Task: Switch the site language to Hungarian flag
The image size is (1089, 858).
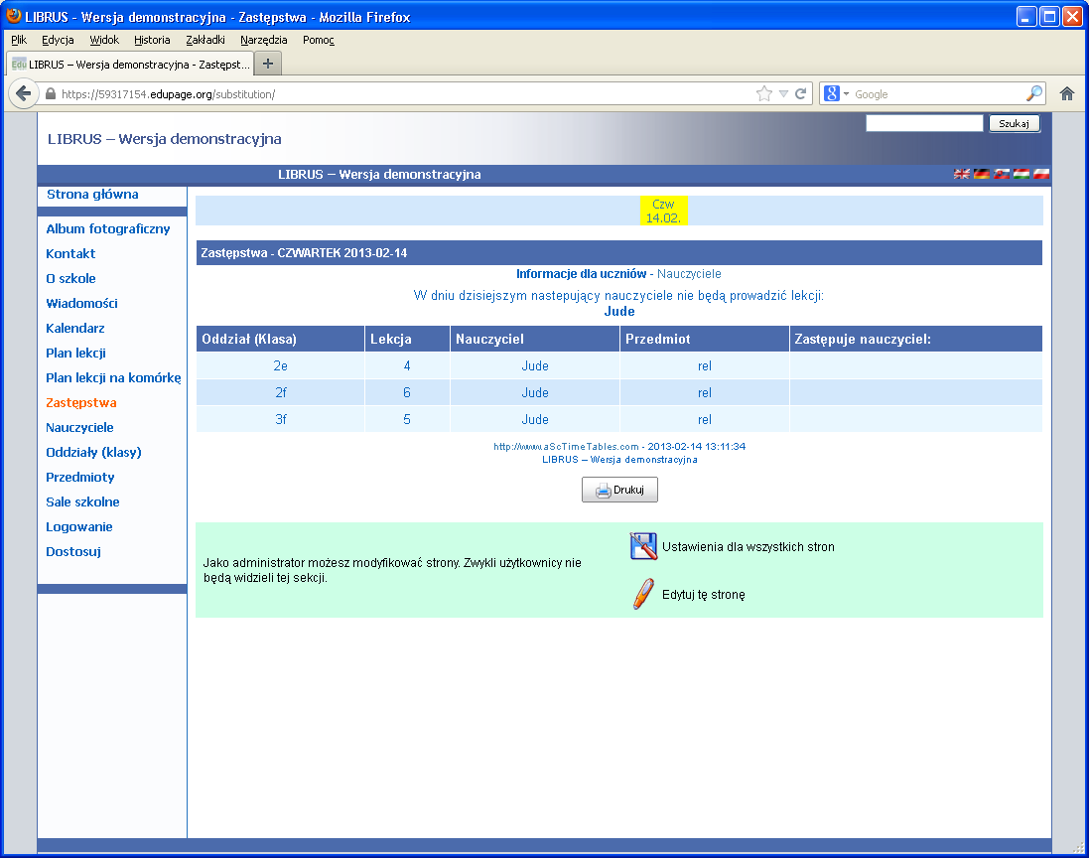Action: [x=1021, y=174]
